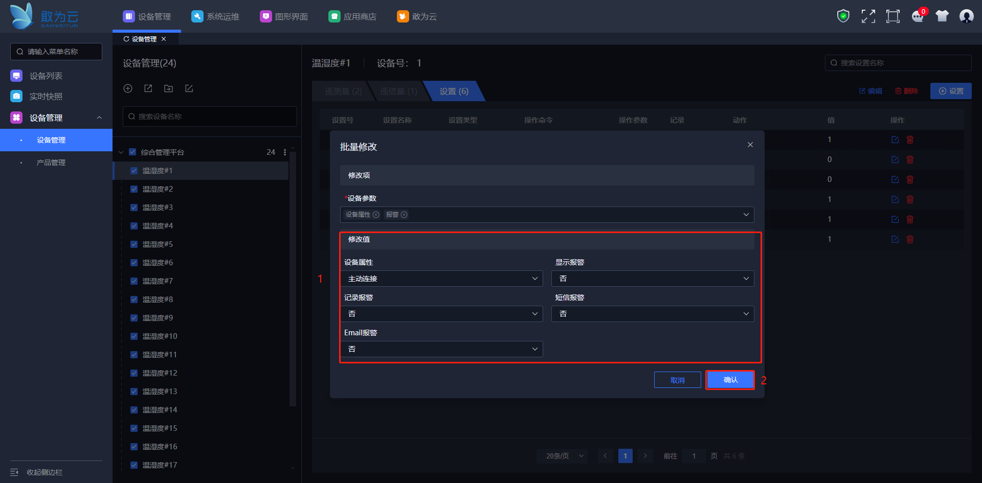This screenshot has width=982, height=483.
Task: Click the 实时快照 camera icon
Action: point(16,96)
